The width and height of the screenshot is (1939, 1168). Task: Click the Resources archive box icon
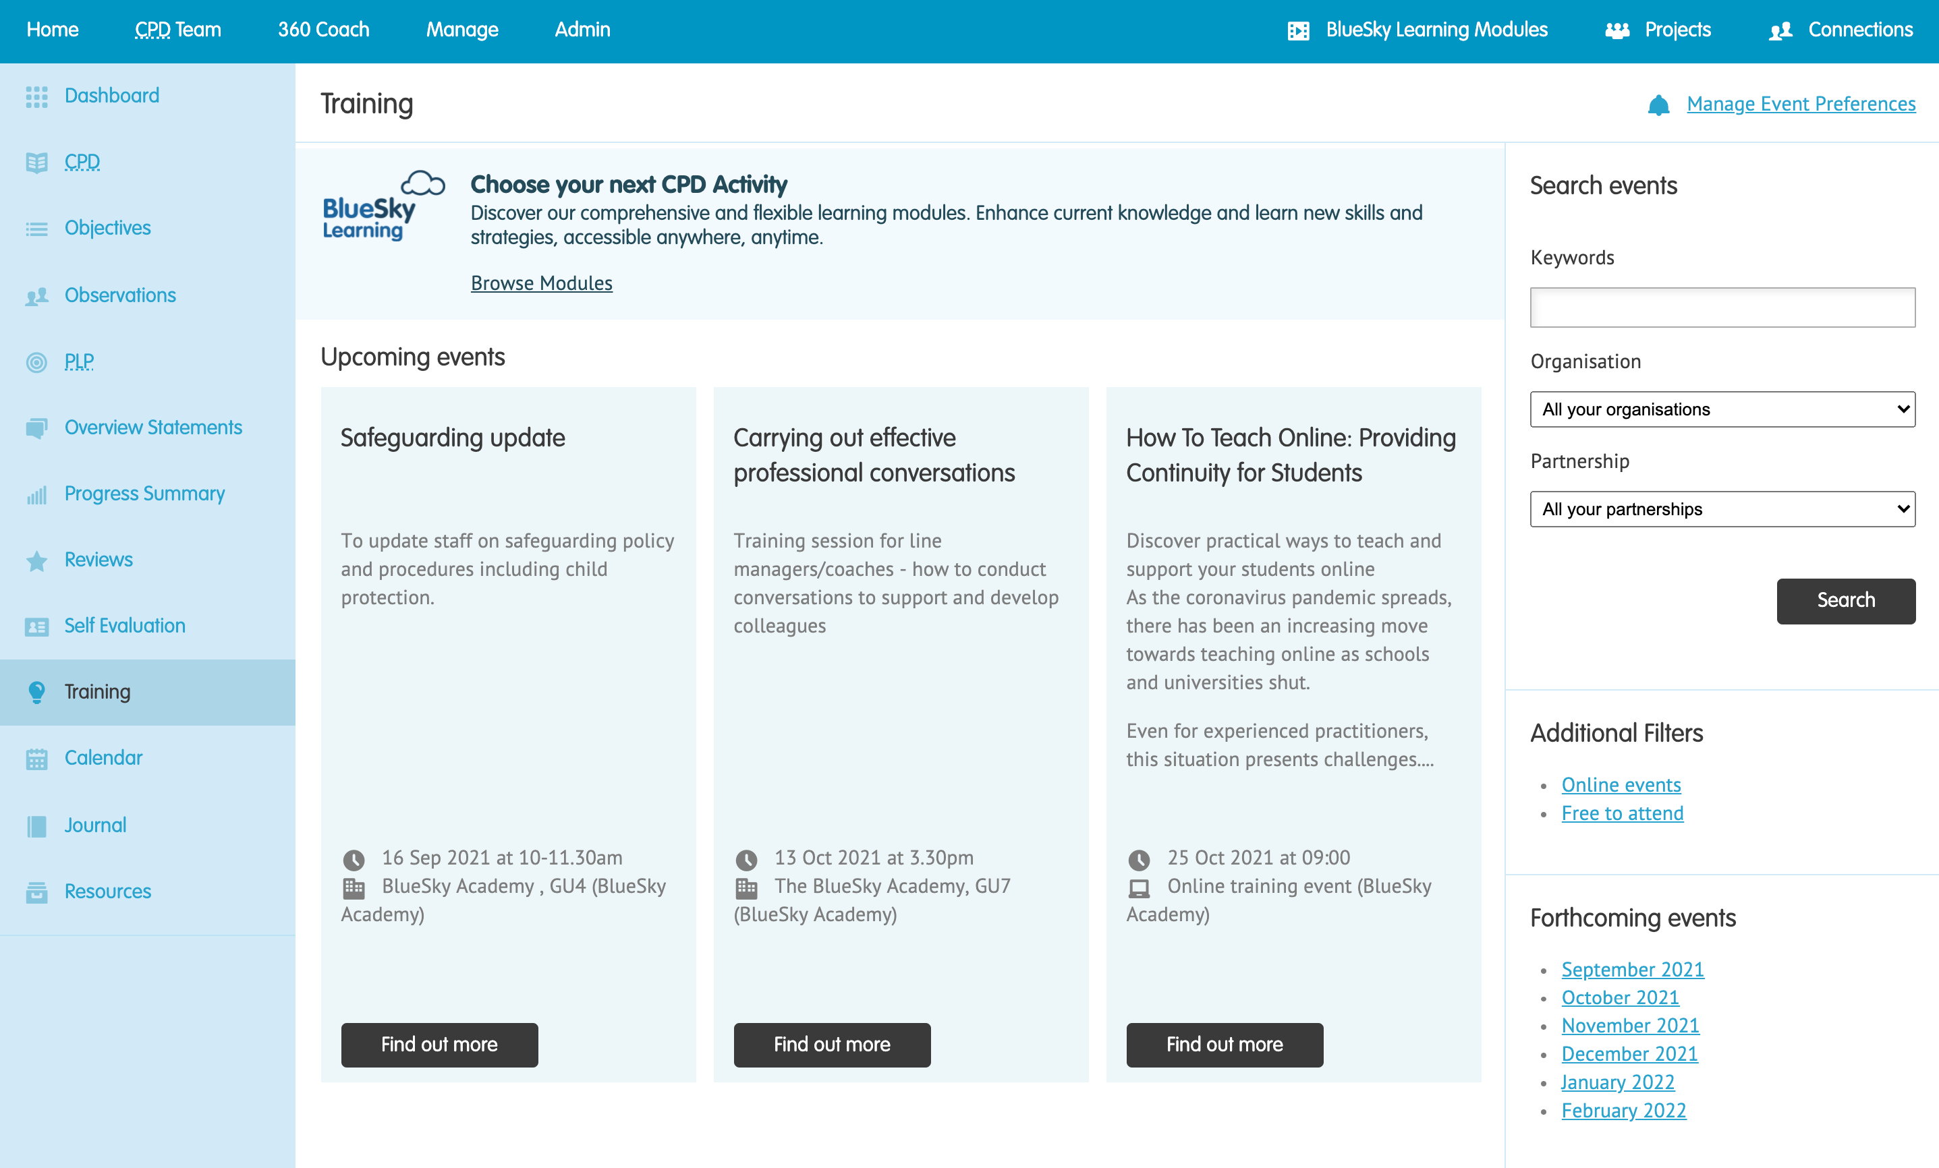[36, 892]
